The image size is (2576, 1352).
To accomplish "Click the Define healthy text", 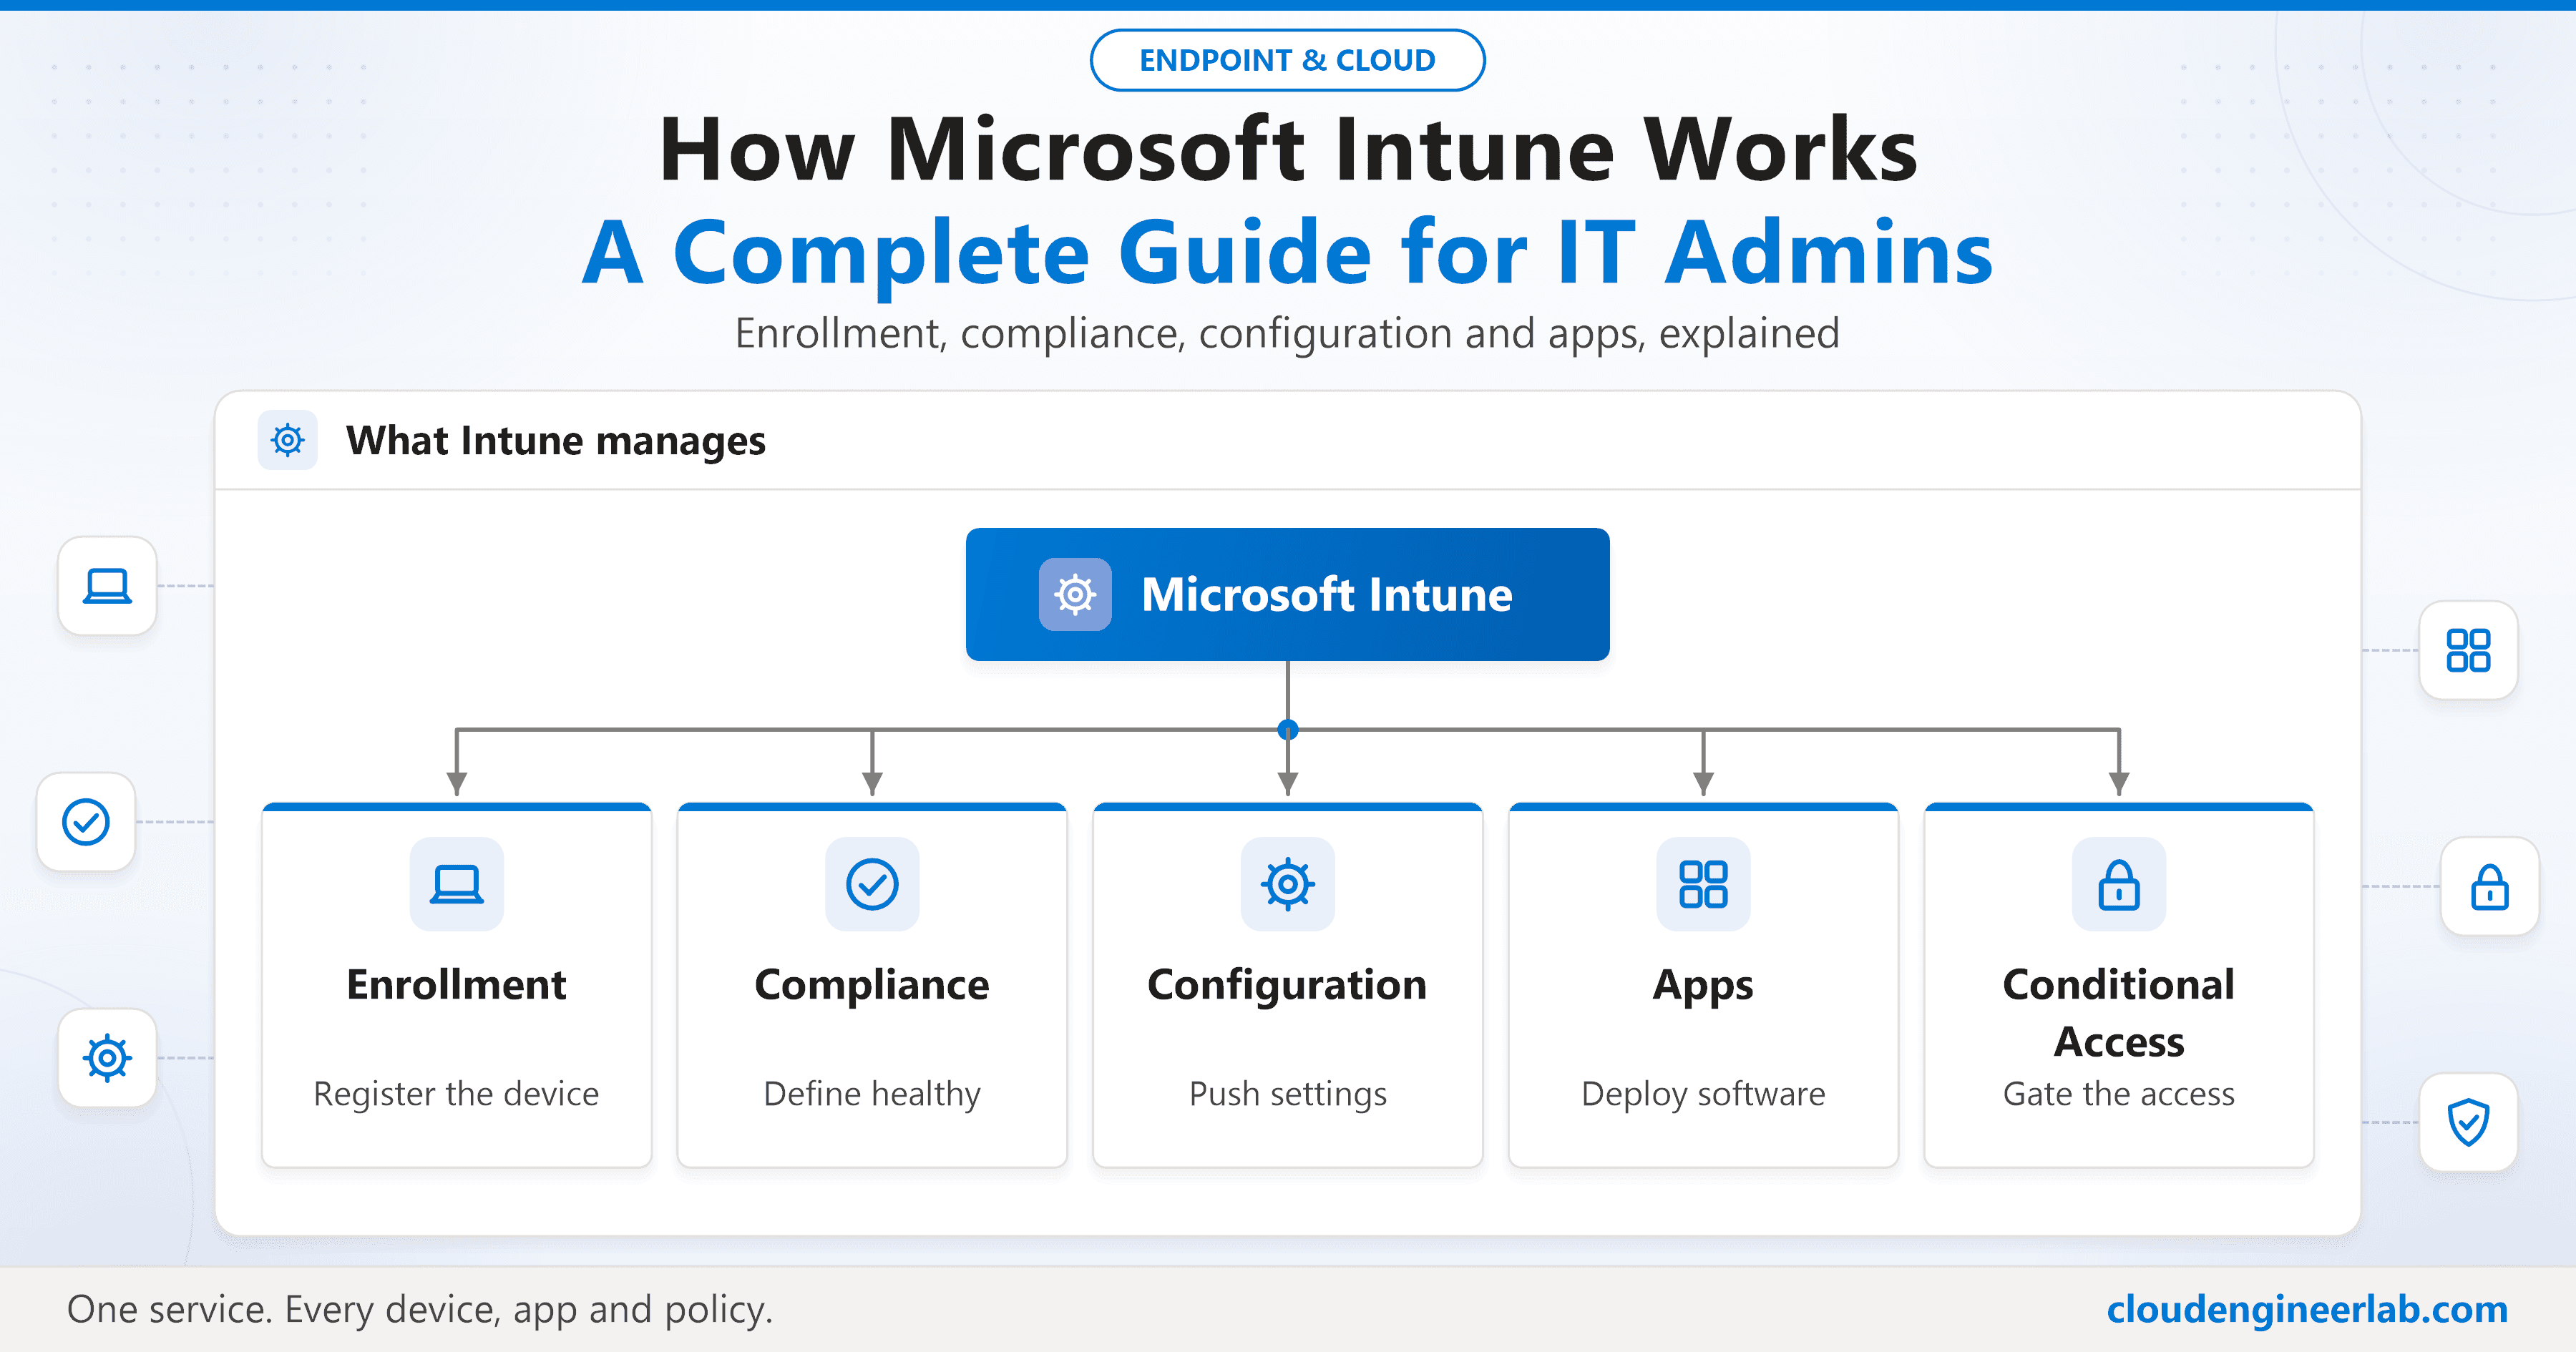I will tap(872, 1094).
